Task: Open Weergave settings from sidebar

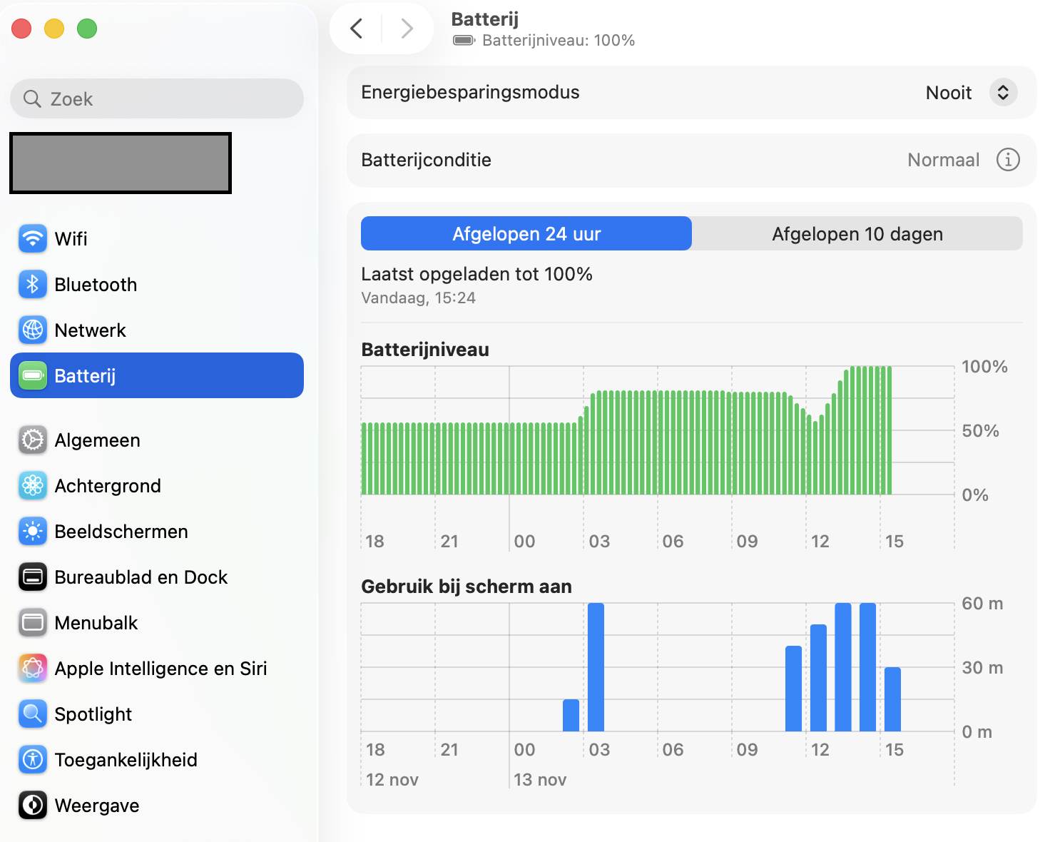Action: pyautogui.click(x=32, y=805)
